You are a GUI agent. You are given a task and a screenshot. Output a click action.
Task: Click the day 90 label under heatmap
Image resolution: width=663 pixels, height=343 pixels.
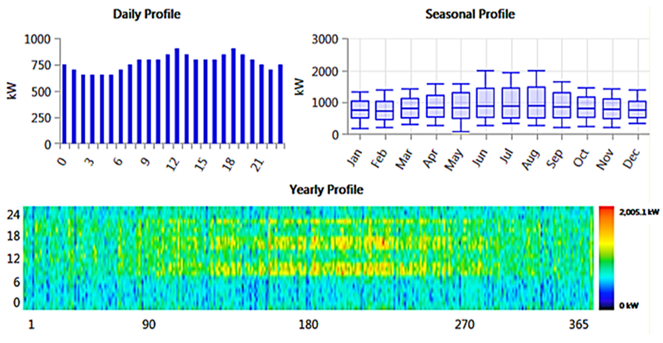point(148,325)
